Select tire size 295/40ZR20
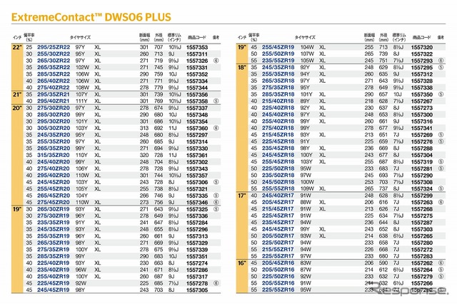Viewport: 457px width, 304px height. 54,176
